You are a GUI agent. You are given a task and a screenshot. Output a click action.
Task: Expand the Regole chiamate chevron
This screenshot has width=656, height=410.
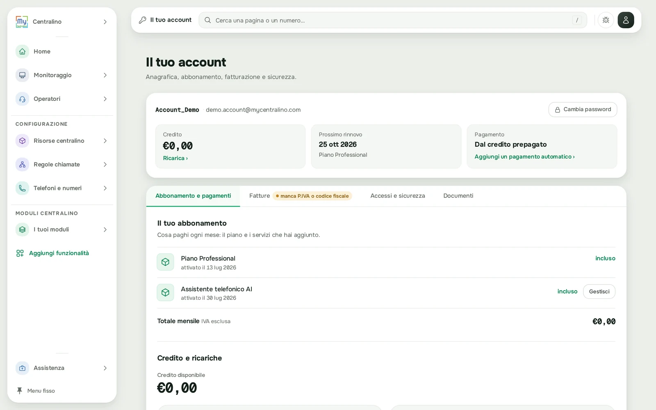point(105,164)
